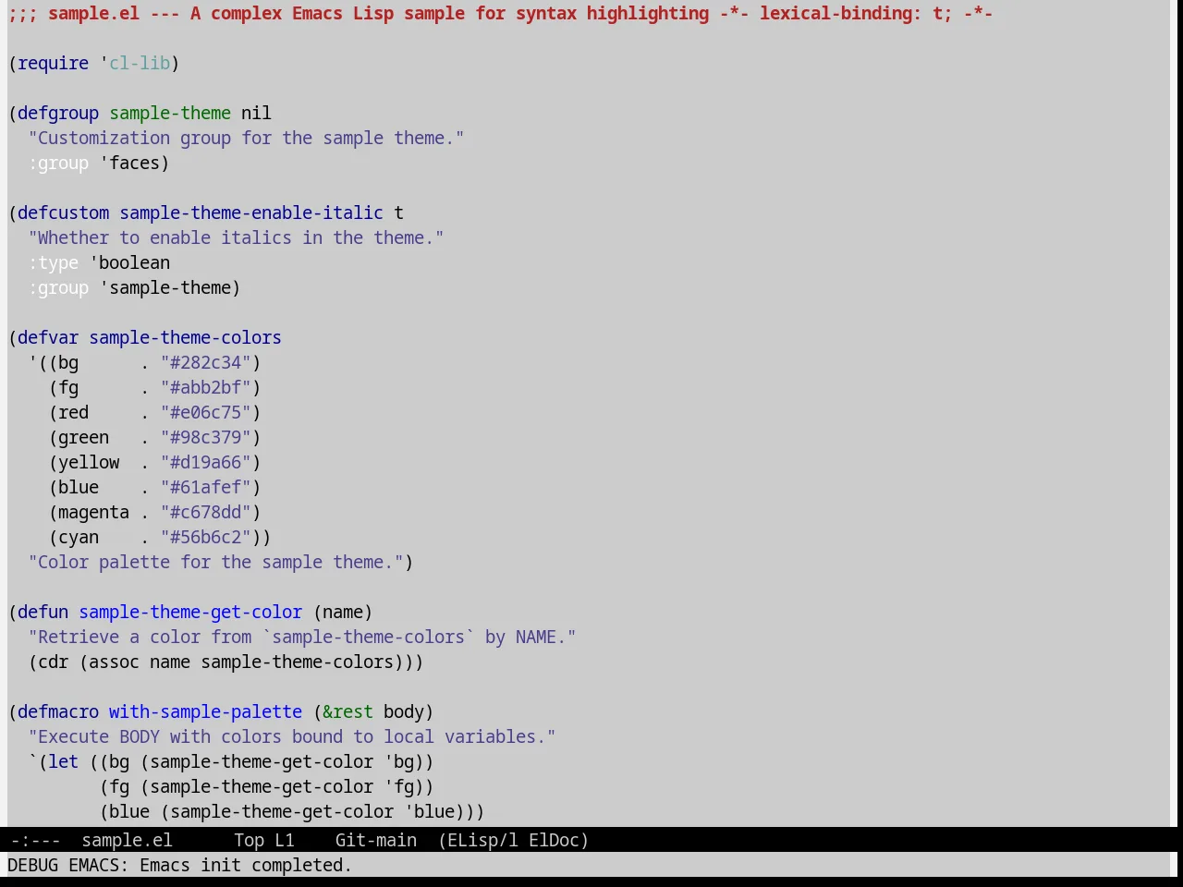The image size is (1183, 887).
Task: Click the "#98c379" color string
Action: (205, 437)
